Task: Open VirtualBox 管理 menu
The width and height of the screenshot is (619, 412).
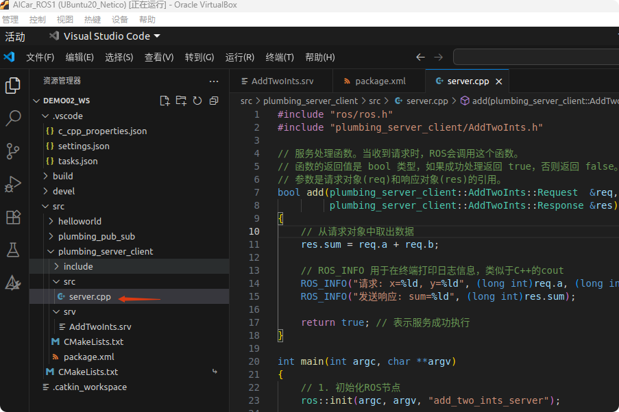Action: pos(10,19)
